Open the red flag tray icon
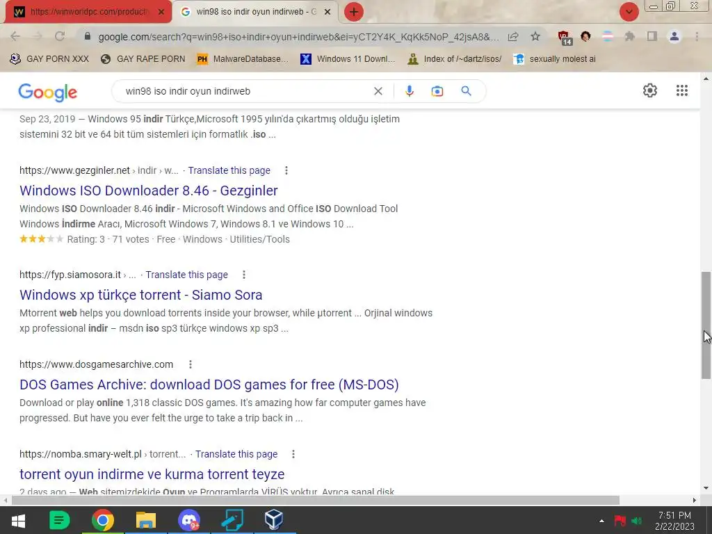712x534 pixels. tap(620, 520)
